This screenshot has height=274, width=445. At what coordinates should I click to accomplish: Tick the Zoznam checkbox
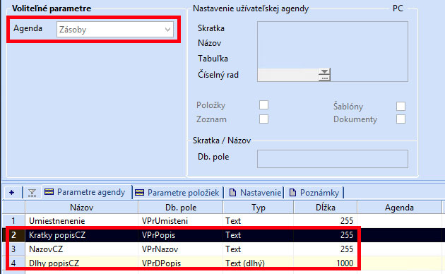tap(263, 119)
